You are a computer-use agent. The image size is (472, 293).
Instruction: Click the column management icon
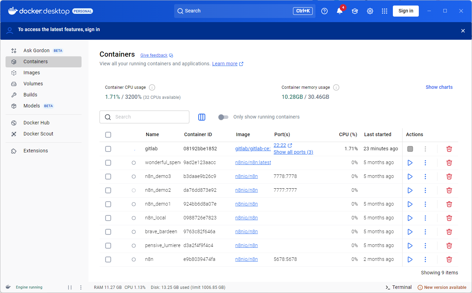click(202, 117)
